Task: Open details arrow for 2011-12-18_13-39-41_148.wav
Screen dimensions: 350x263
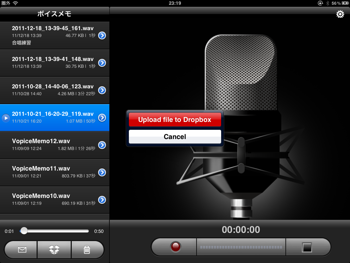Action: pyautogui.click(x=102, y=63)
